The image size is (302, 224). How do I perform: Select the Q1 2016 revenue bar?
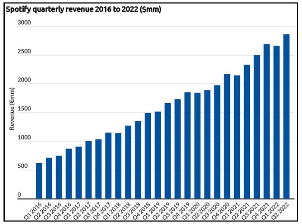pos(39,181)
